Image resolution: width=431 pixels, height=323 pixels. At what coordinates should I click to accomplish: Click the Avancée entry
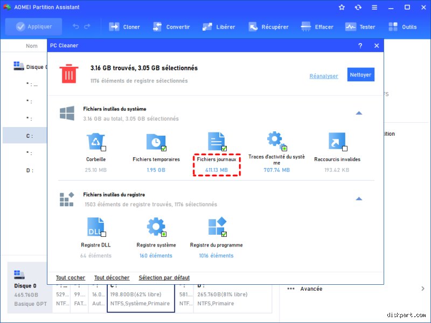[x=311, y=289]
